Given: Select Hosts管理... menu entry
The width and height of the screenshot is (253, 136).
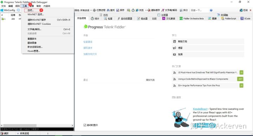Looking at the screenshot, I should tap(47, 51).
